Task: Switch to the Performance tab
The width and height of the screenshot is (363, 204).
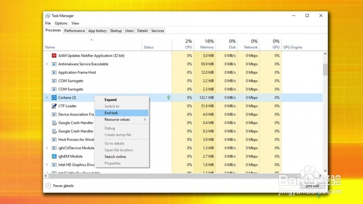Action: click(75, 31)
